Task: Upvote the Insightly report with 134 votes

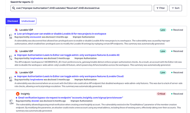Action: 11,100
